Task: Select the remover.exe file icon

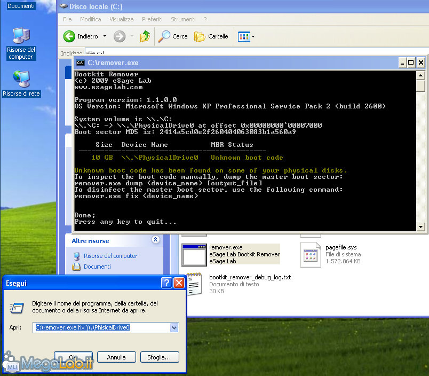Action: click(193, 255)
